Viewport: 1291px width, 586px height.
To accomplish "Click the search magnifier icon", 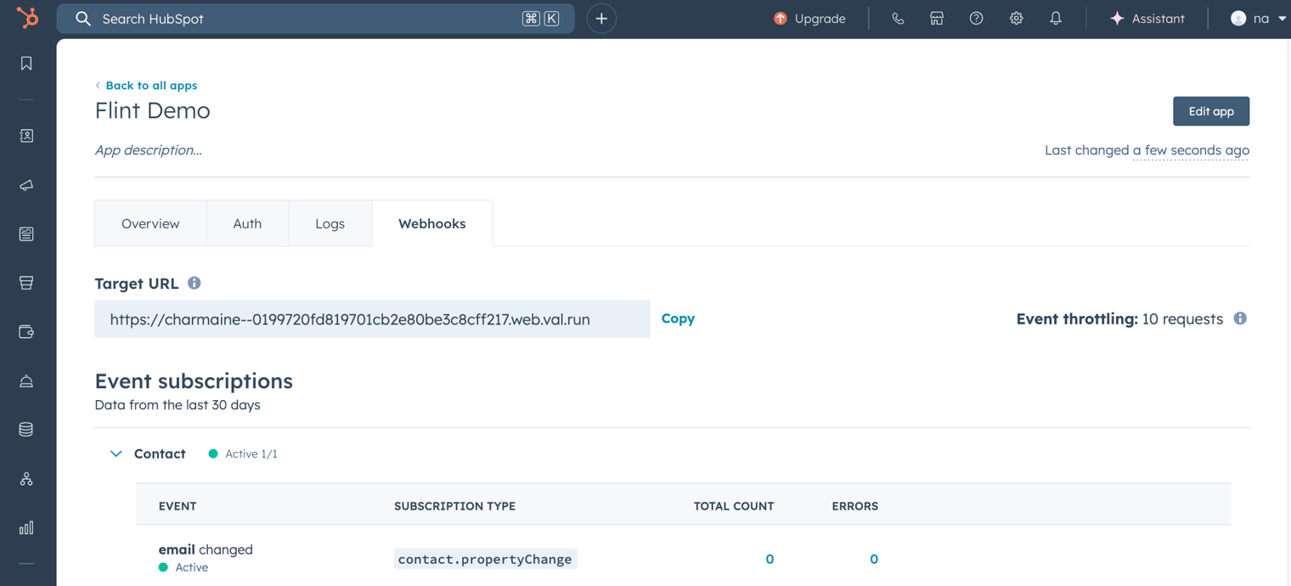I will [x=82, y=19].
